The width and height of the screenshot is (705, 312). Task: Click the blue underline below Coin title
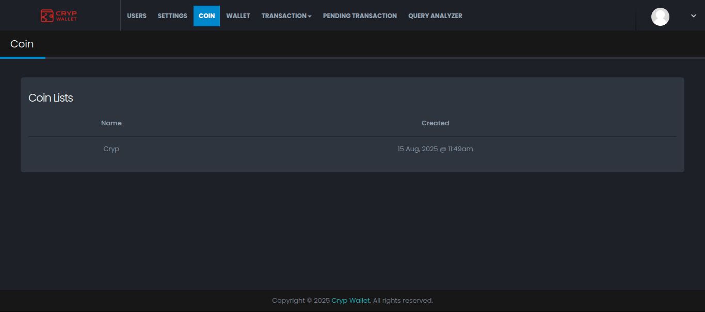[x=23, y=58]
